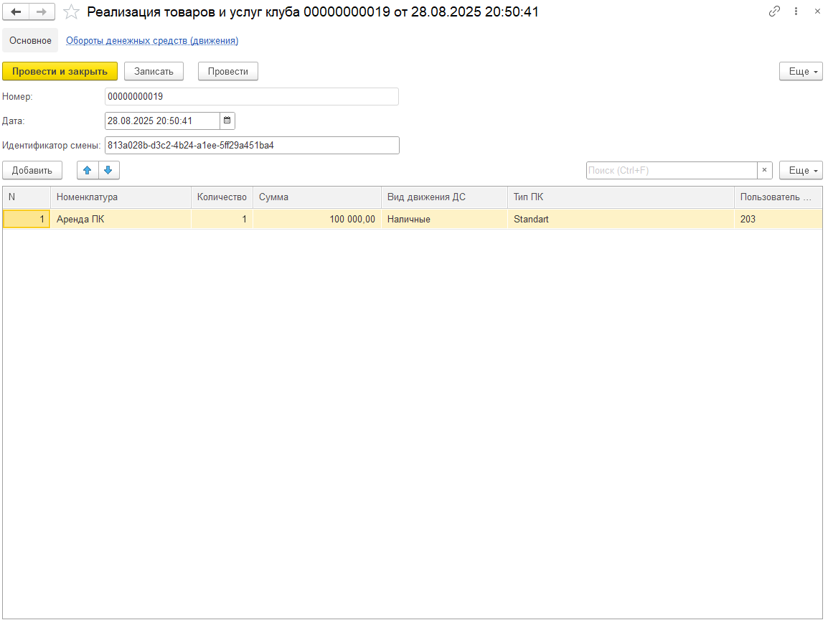Sort table by Сумма column header
Viewport: 828px width, 625px height.
[316, 197]
